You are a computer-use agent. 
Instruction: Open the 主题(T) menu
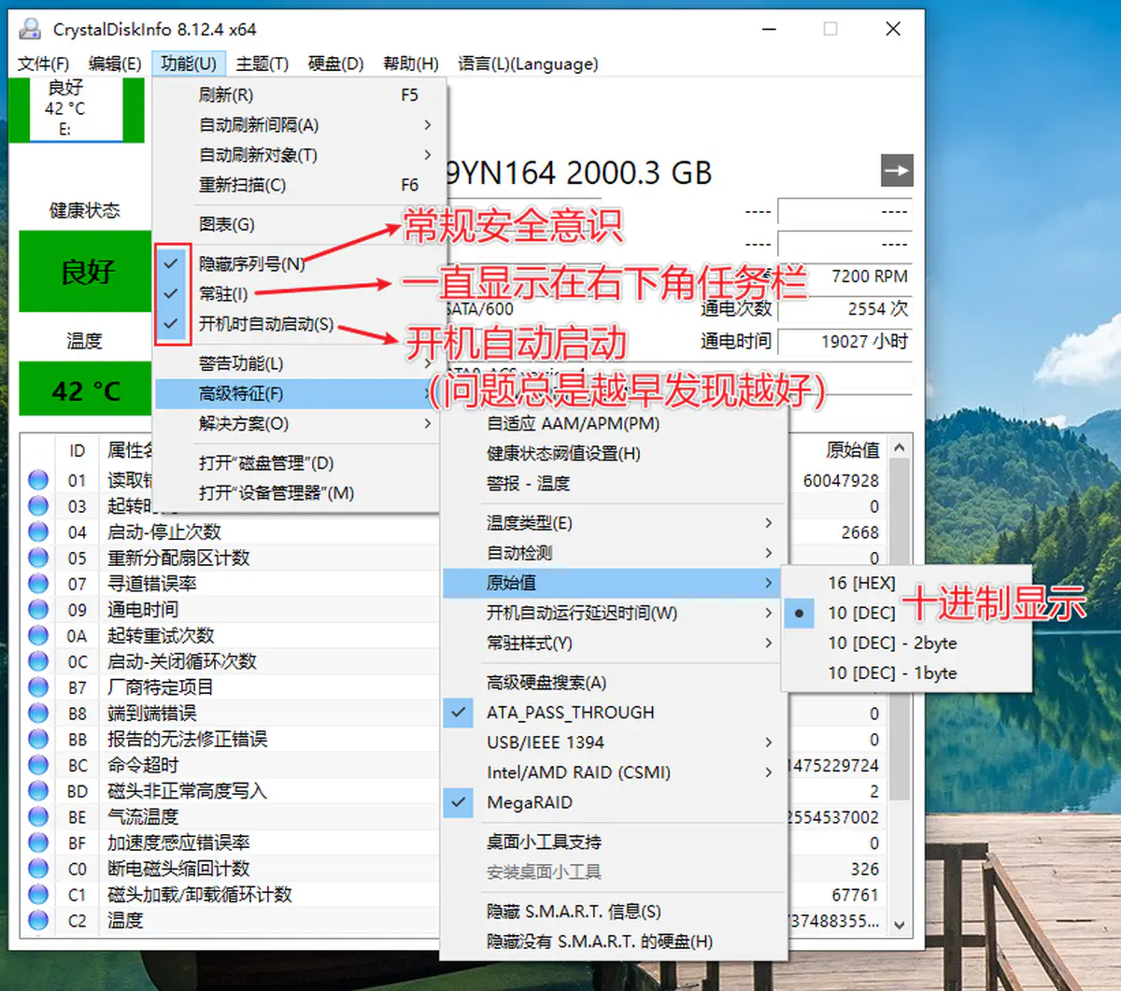pyautogui.click(x=263, y=64)
